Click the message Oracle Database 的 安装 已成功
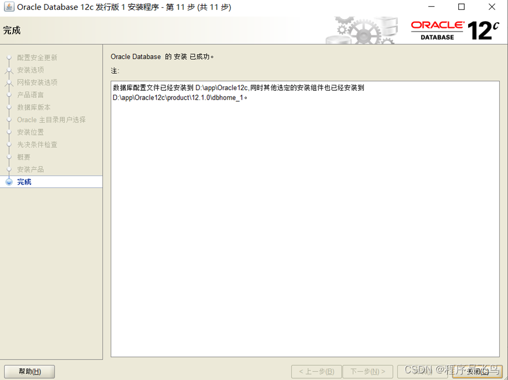The image size is (508, 380). (x=162, y=57)
